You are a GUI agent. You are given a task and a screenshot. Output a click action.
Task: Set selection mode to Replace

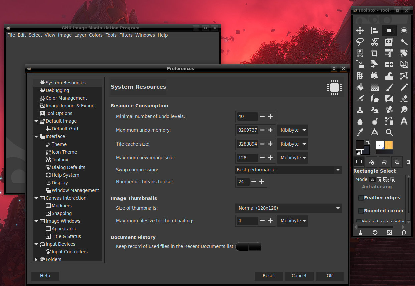pyautogui.click(x=373, y=179)
